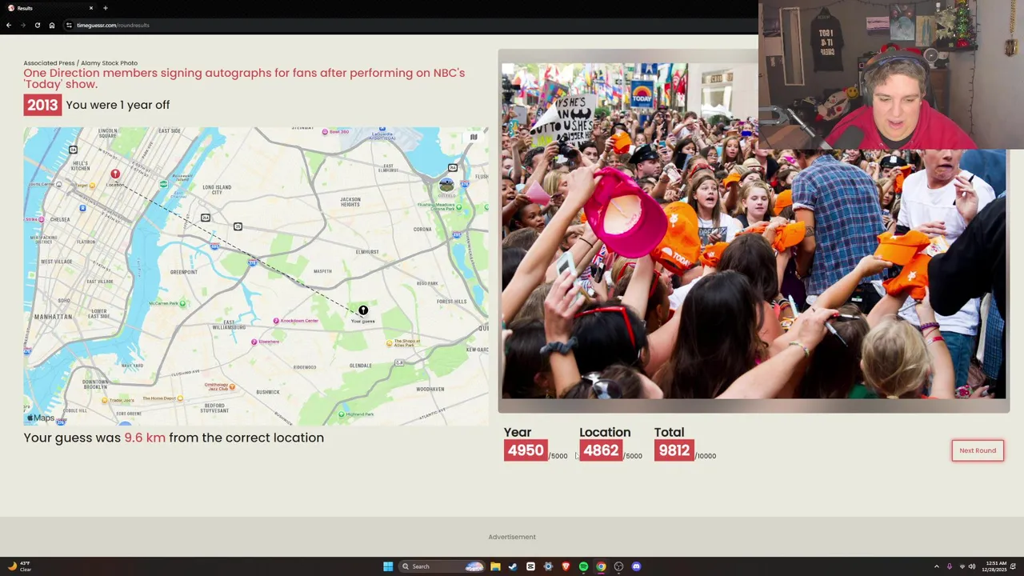Image resolution: width=1024 pixels, height=576 pixels.
Task: Toggle the map layer icon in the map corner
Action: coord(474,137)
